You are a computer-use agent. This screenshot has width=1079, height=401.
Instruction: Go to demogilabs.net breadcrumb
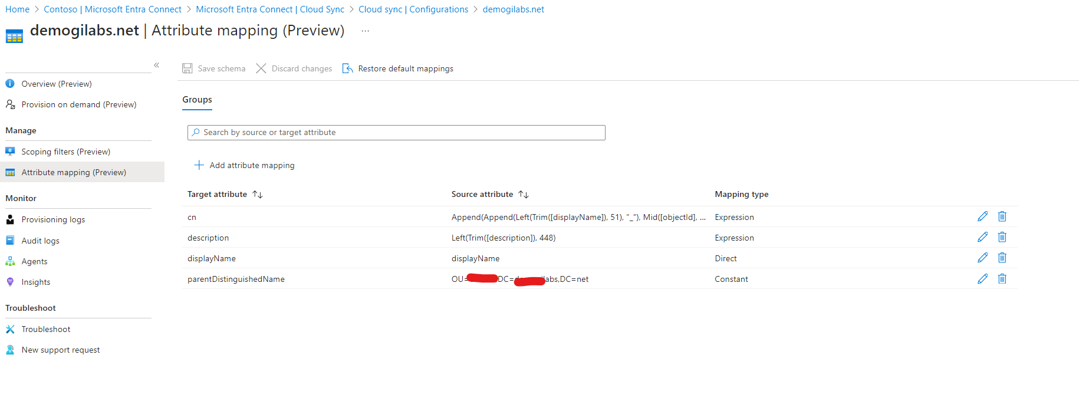pos(514,9)
